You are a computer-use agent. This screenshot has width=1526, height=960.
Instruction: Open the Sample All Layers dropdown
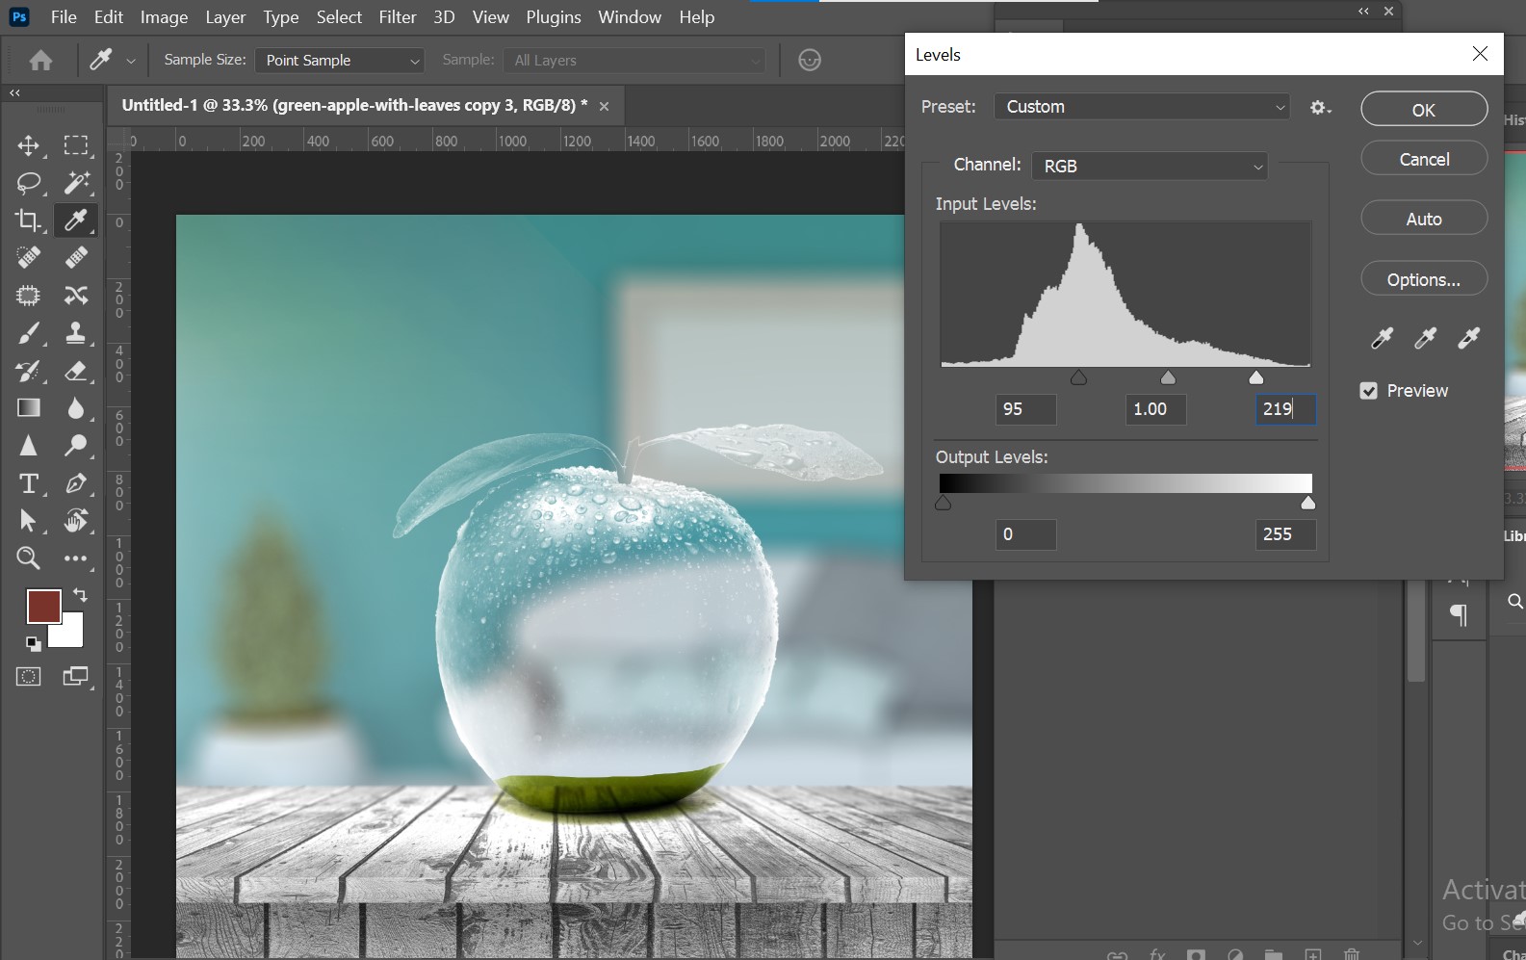[634, 61]
